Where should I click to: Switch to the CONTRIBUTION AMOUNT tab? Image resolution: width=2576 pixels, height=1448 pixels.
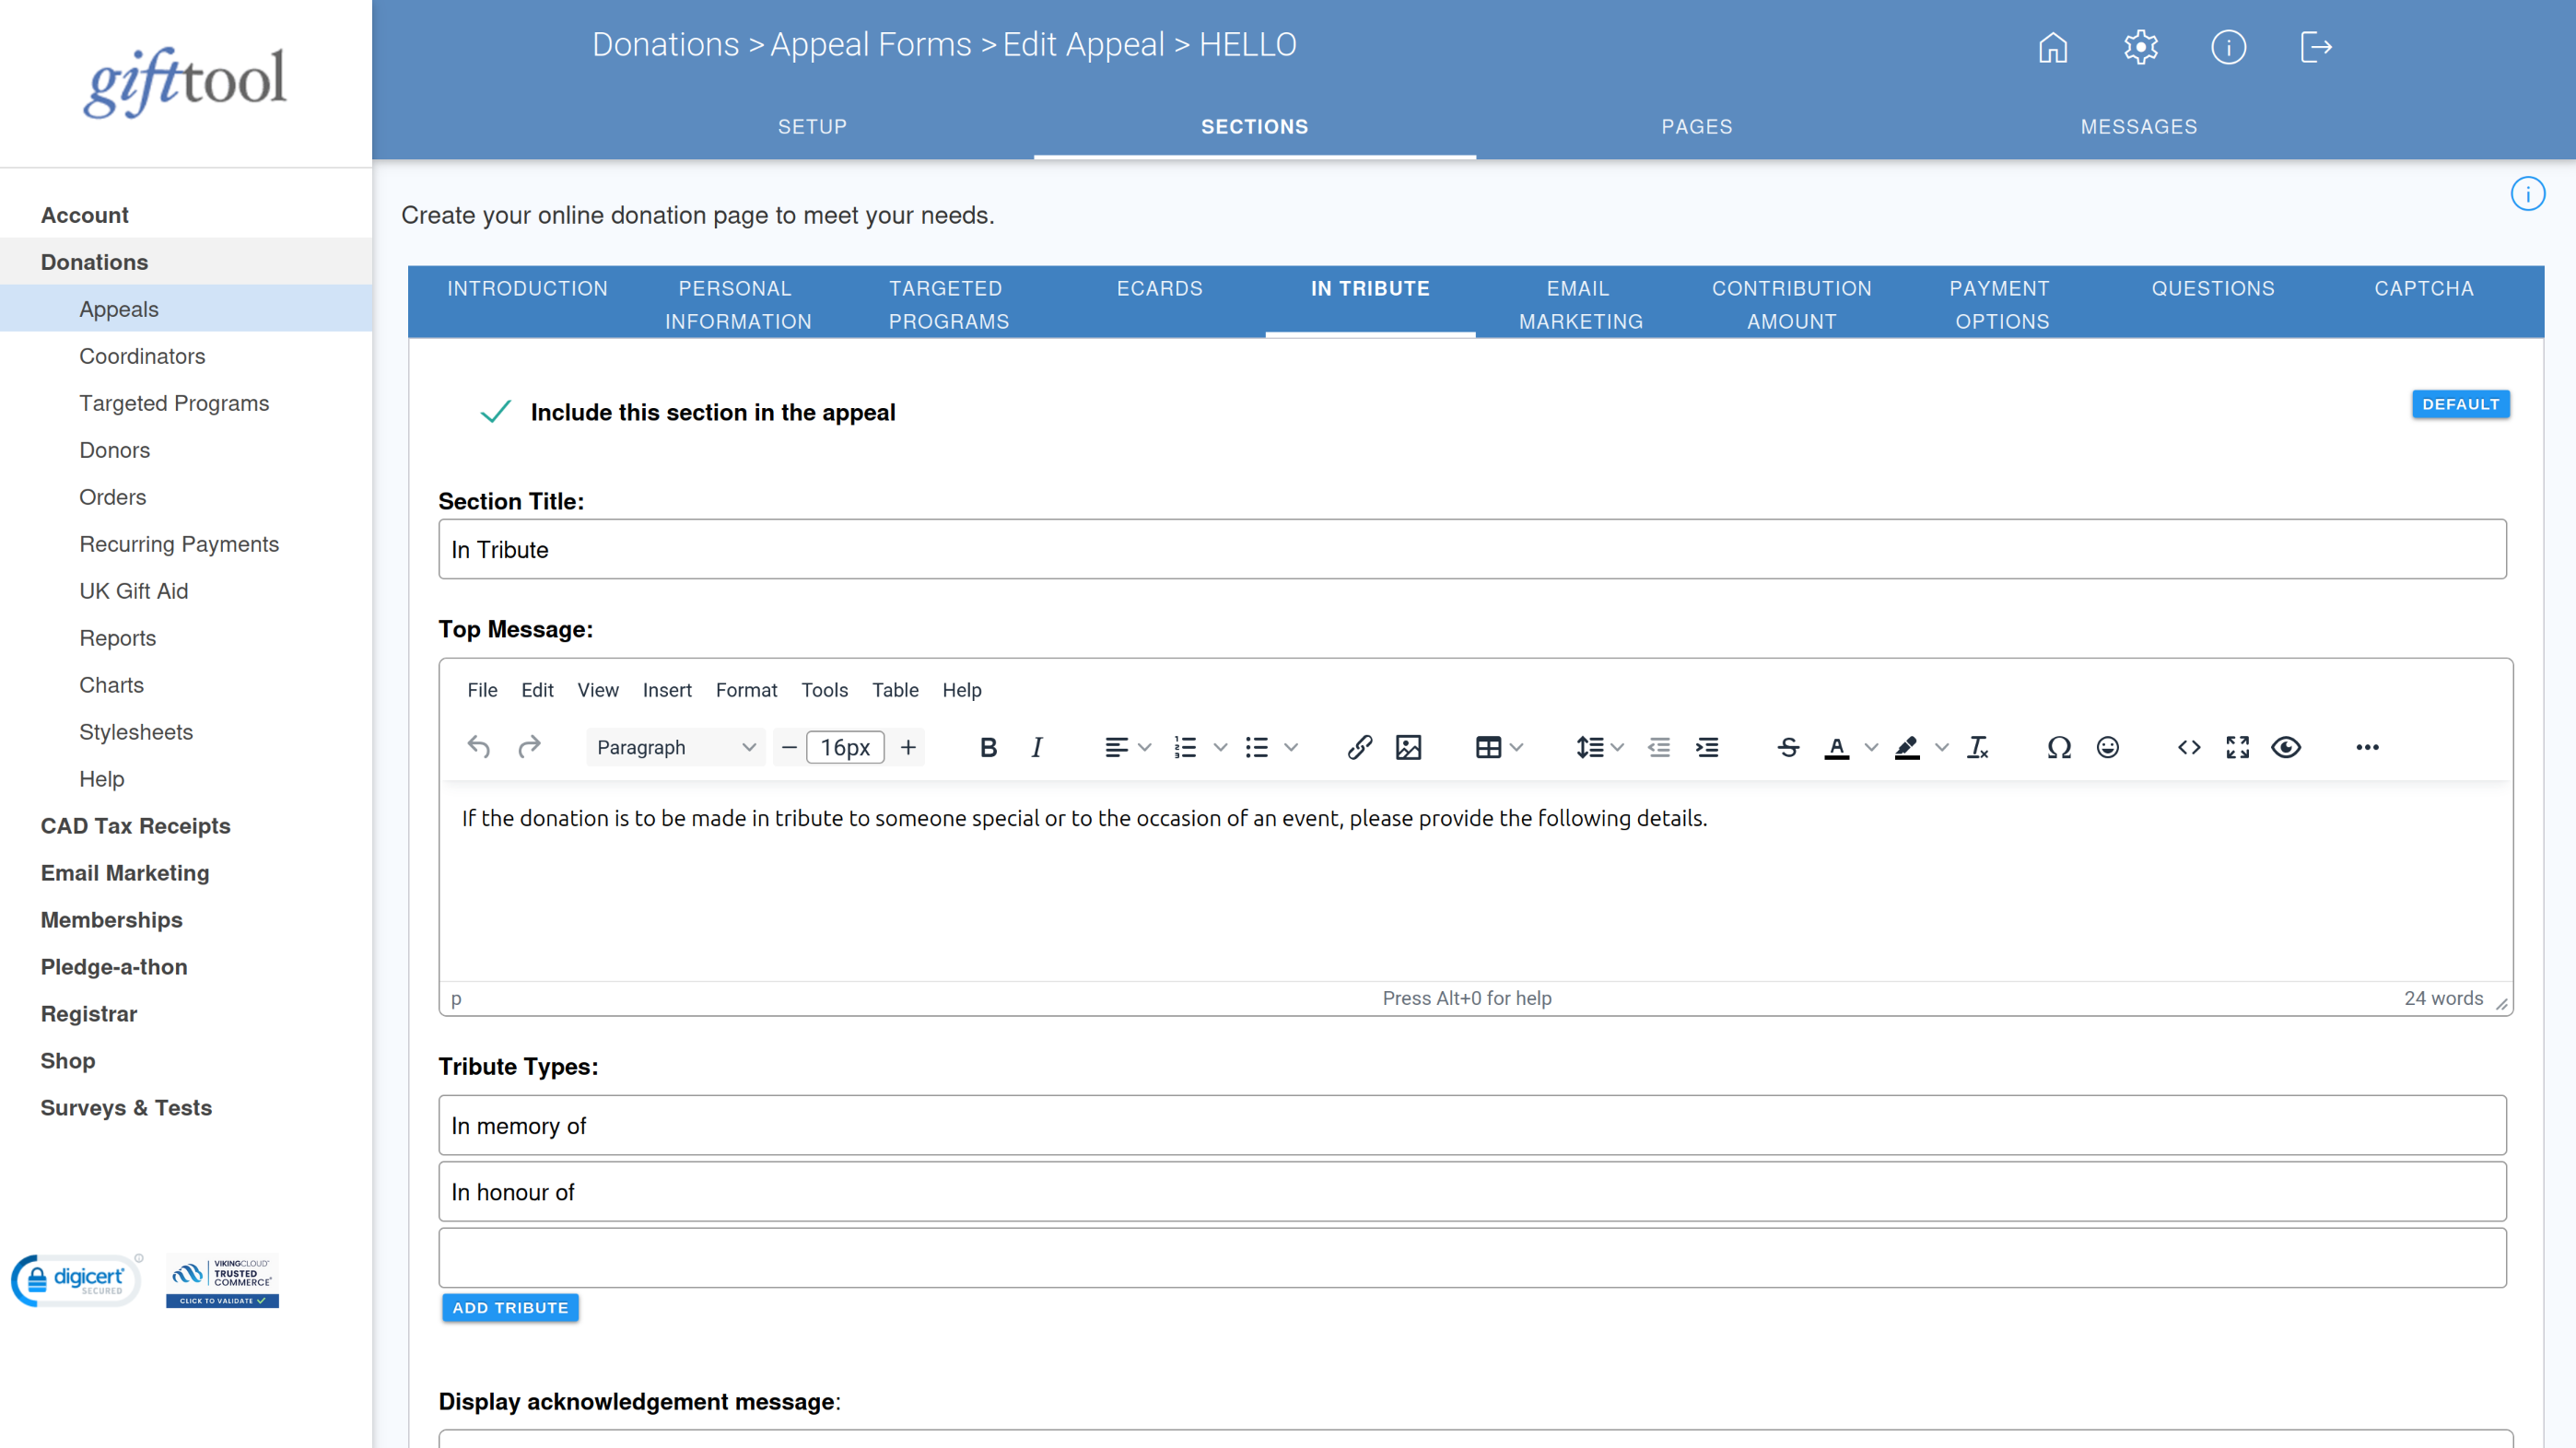[1791, 304]
